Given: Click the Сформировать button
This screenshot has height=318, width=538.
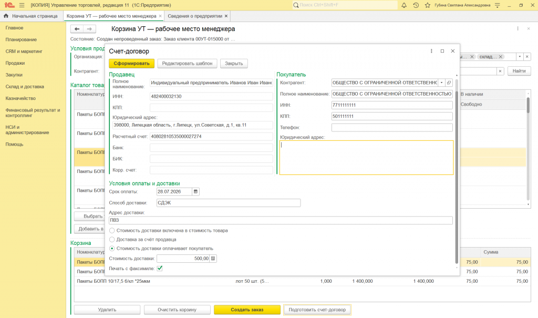Looking at the screenshot, I should coord(131,64).
